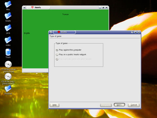Close the Hearts game window
This screenshot has height=118, width=157.
coord(107,8)
